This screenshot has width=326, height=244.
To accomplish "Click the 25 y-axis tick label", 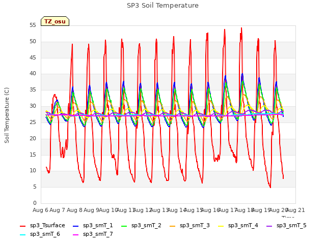I will coord(33,122).
